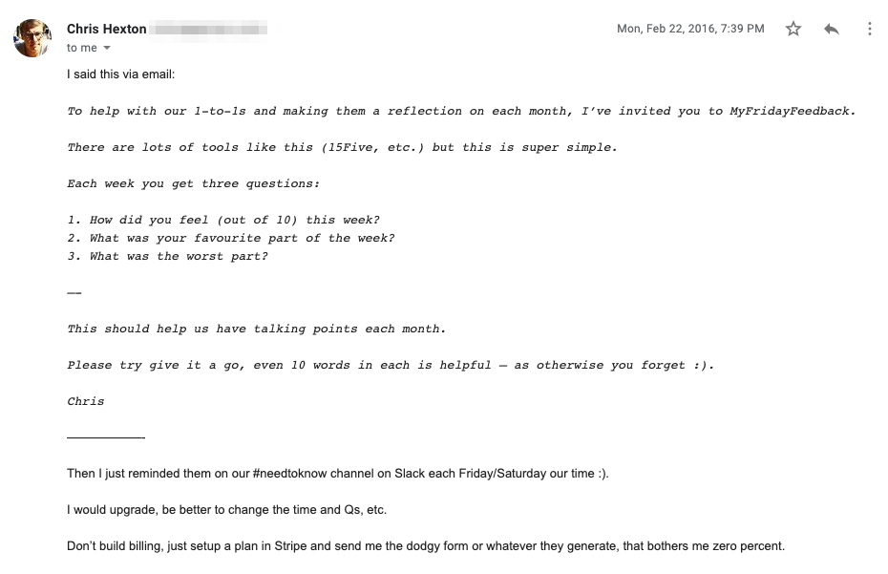Click the line about monthly talking points
The image size is (888, 574).
(x=256, y=329)
